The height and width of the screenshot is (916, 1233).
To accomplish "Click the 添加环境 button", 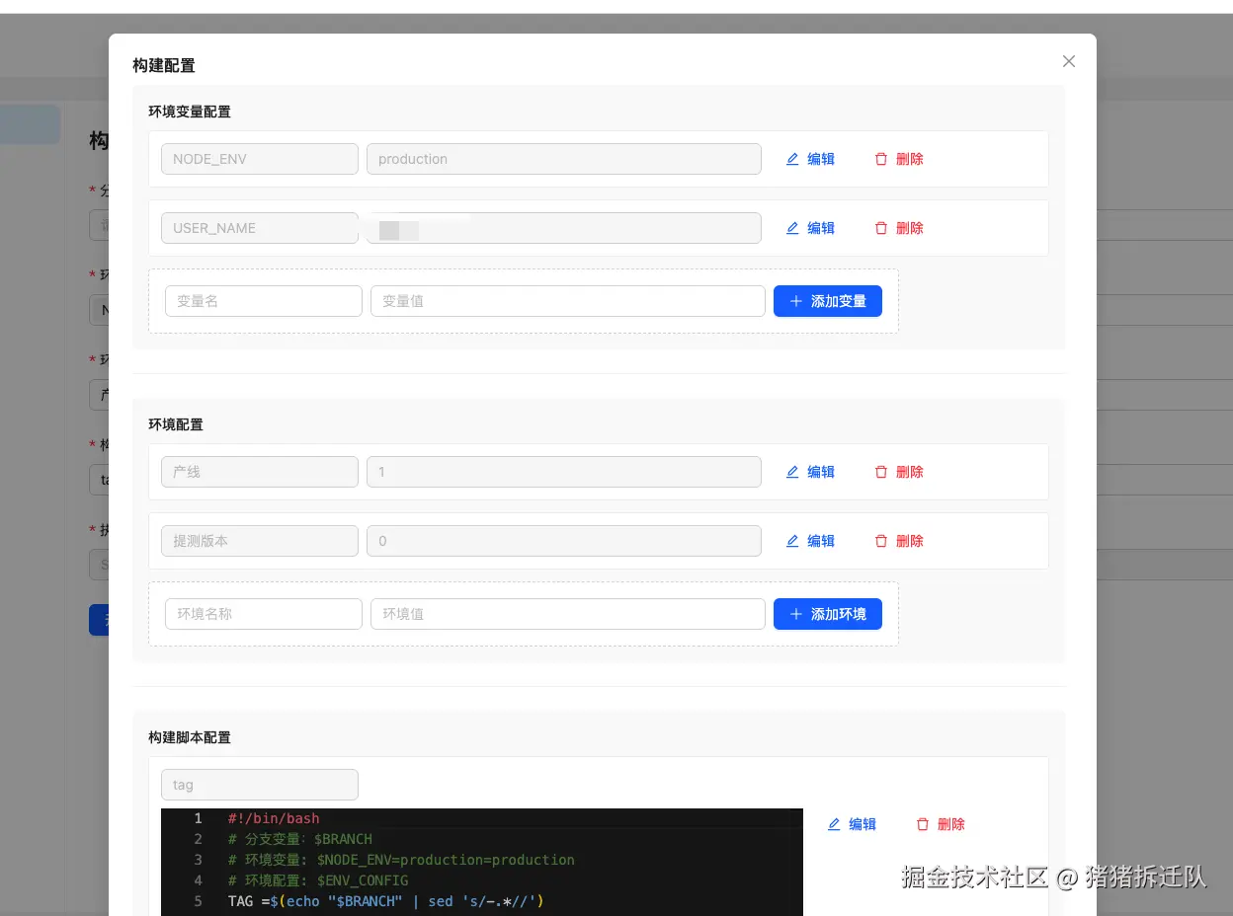I will (828, 614).
